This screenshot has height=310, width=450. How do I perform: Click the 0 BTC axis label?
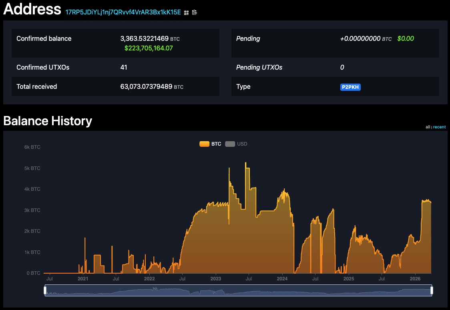34,273
